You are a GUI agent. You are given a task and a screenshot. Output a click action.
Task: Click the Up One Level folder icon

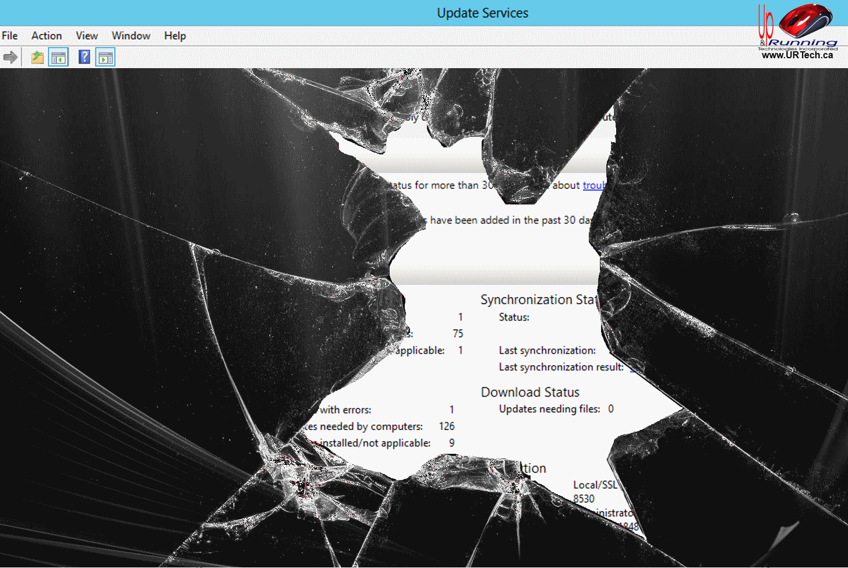(x=37, y=57)
